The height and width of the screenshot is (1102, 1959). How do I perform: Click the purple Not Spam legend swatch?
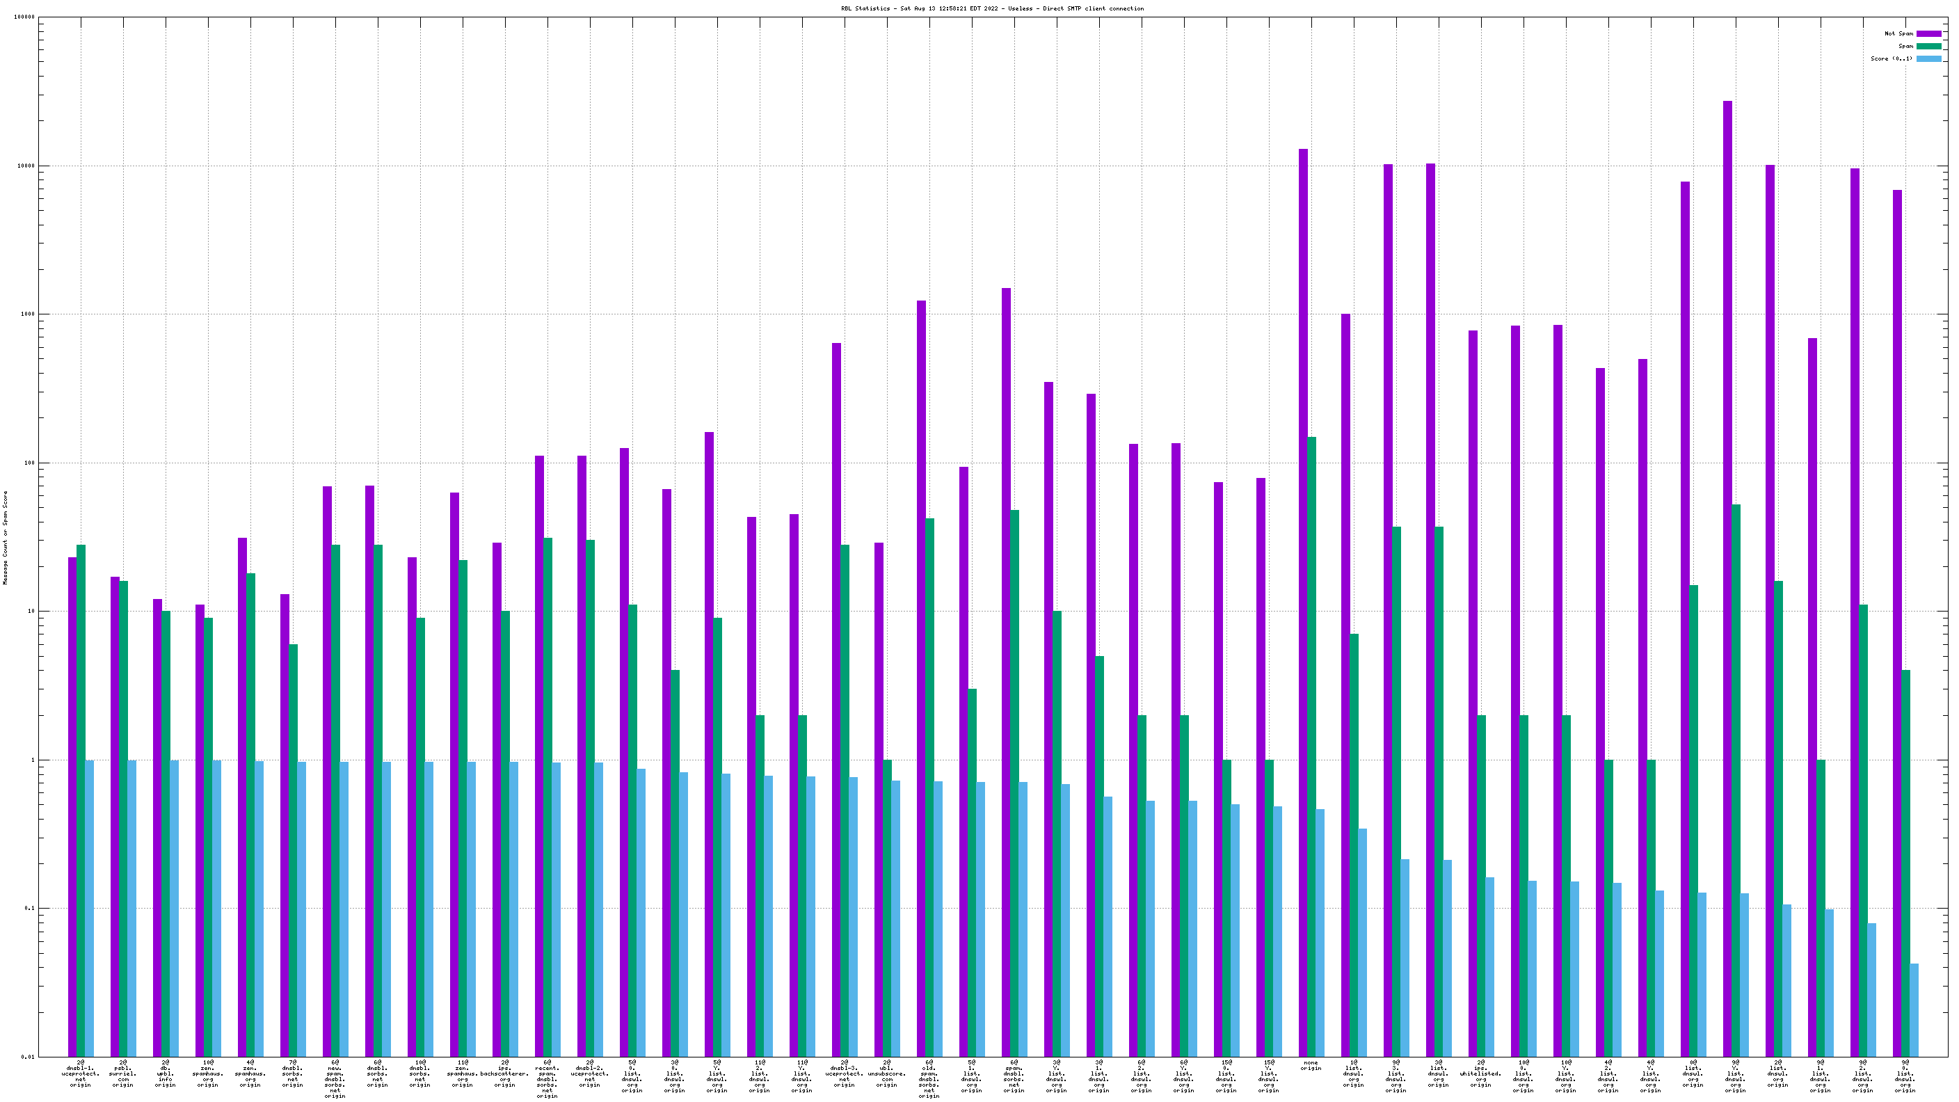pos(1928,33)
